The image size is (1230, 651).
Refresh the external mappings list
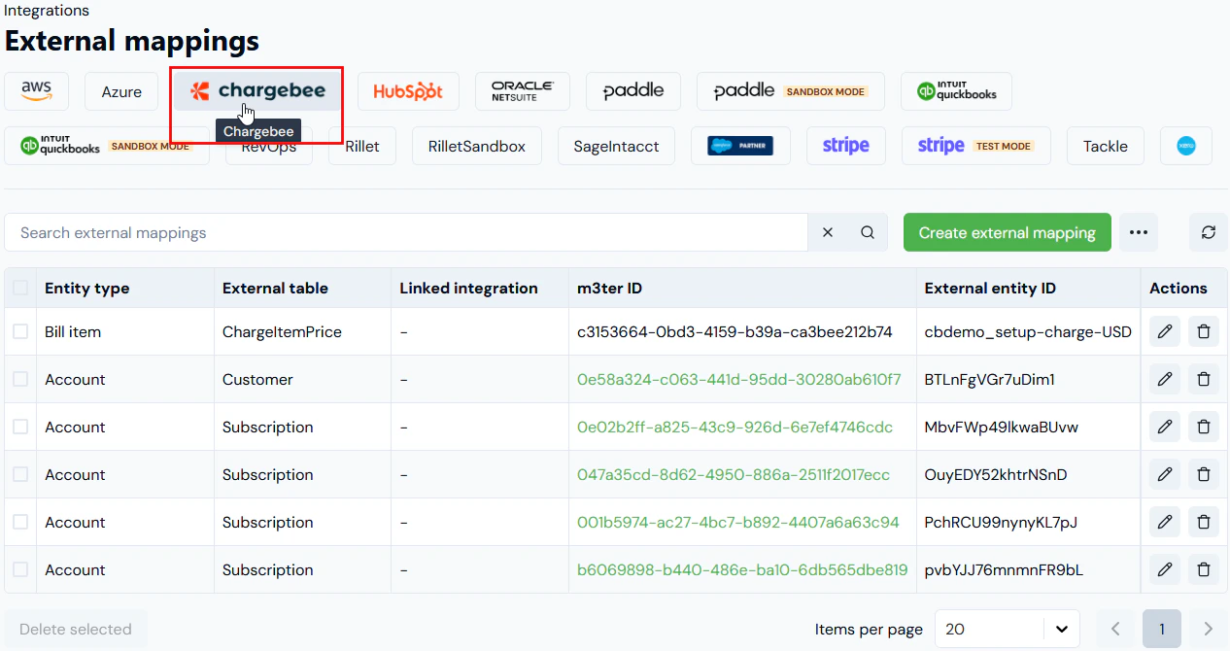(x=1209, y=232)
